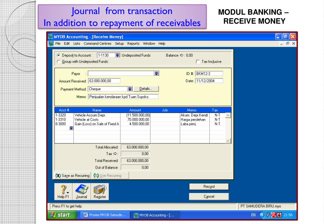Click the Details... button
The width and height of the screenshot is (324, 224).
point(146,89)
